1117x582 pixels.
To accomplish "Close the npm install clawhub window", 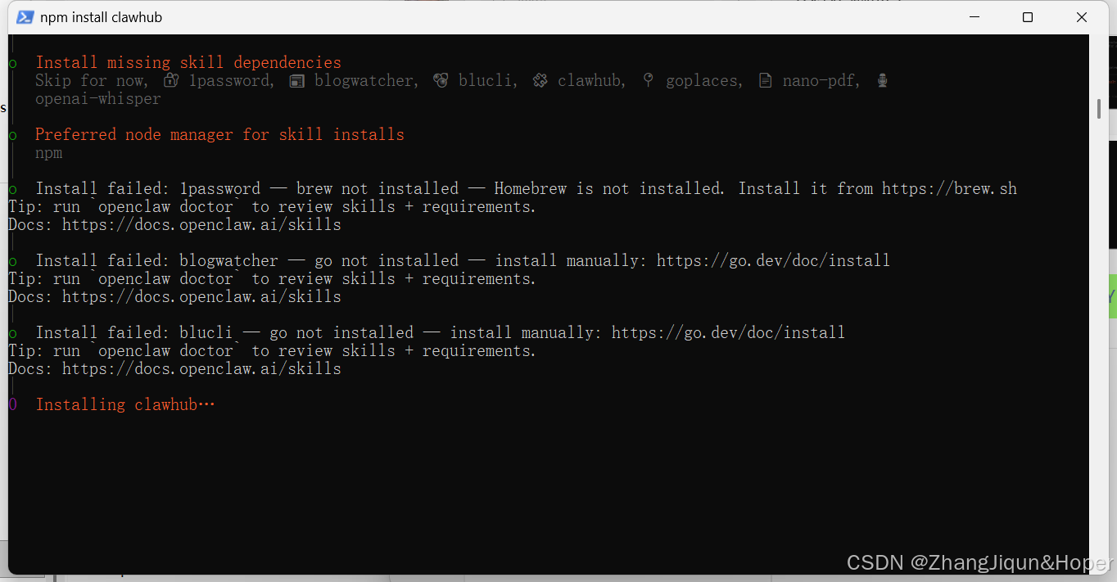I will (1082, 17).
